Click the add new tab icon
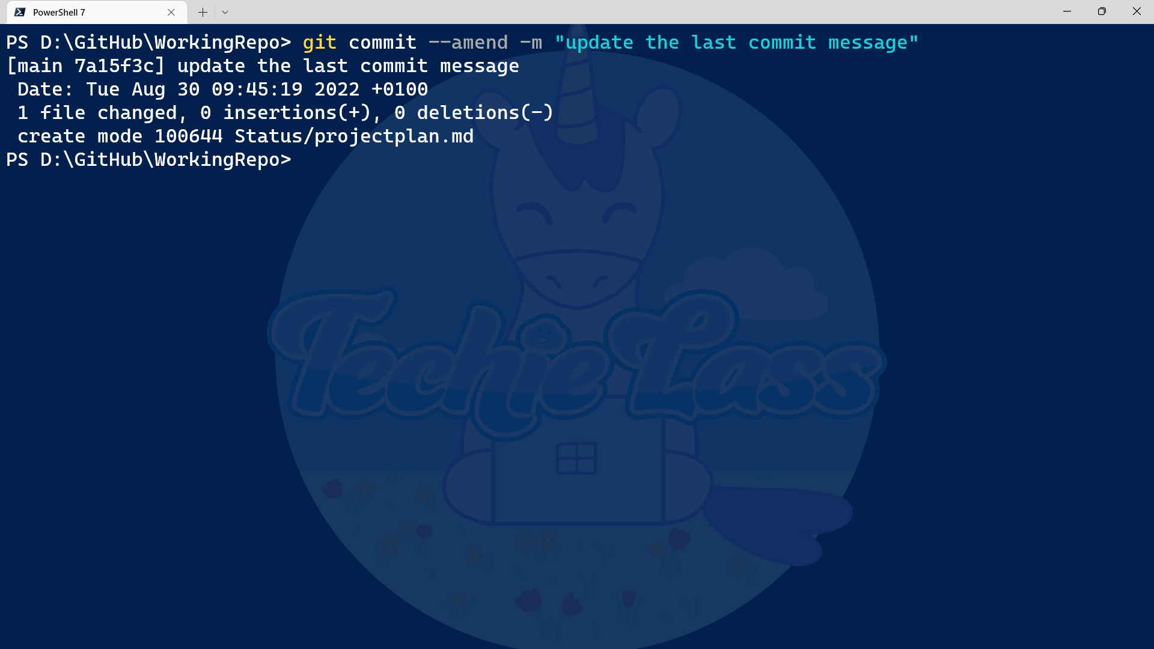1154x649 pixels. point(201,12)
